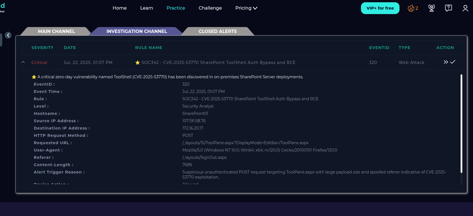Click the streak flame icon

coord(411,8)
